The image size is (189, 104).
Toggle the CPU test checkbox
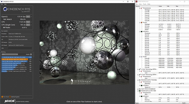point(31,22)
